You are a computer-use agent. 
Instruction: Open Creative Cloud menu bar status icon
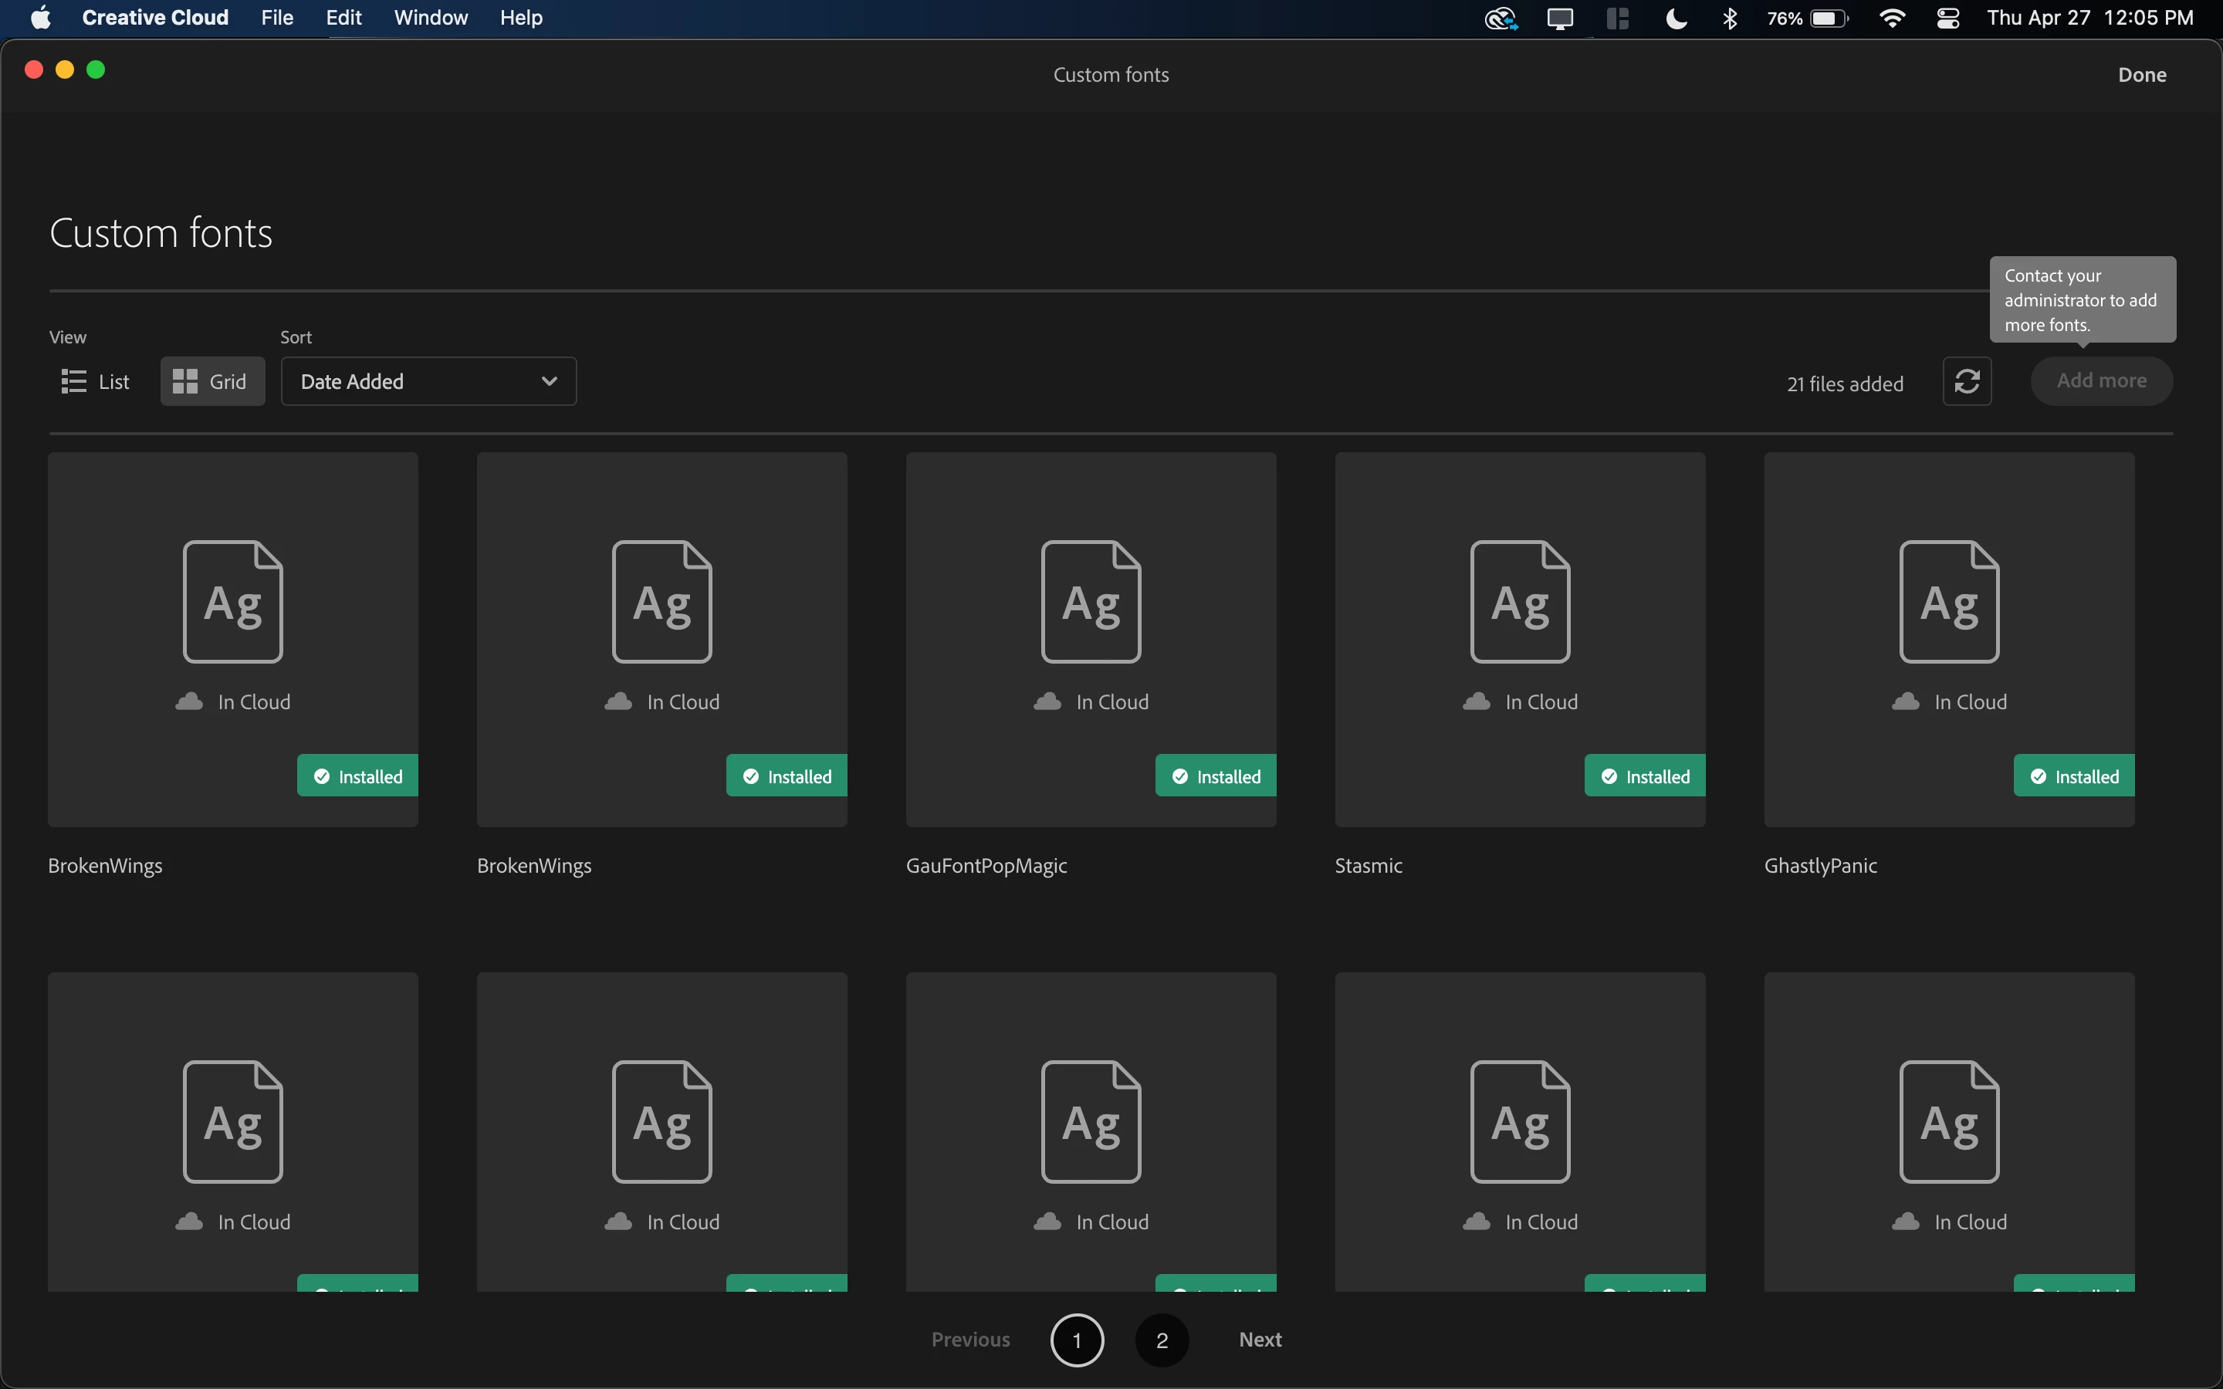click(x=1500, y=19)
